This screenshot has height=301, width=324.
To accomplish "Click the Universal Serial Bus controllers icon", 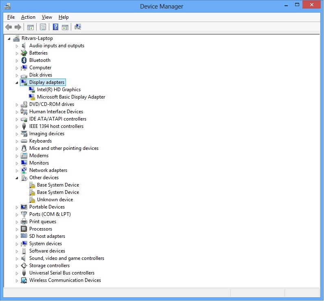I will coord(24,273).
